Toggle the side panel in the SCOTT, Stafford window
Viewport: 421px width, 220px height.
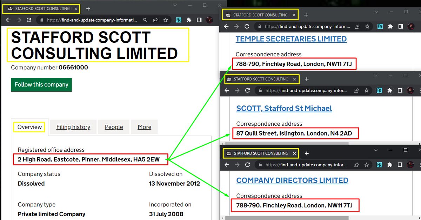400,90
